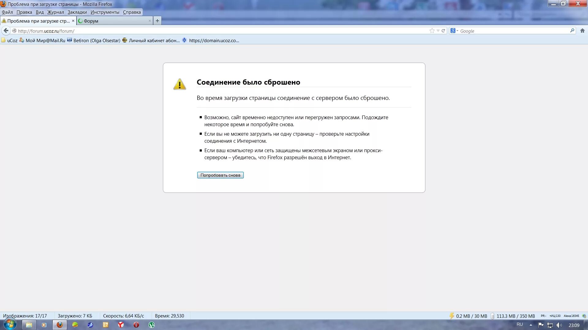Open the uCoz bookmark folder
This screenshot has width=588, height=330.
tap(9, 40)
